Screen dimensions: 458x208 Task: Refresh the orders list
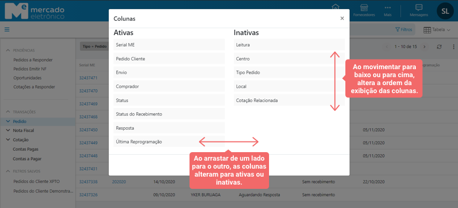(439, 47)
